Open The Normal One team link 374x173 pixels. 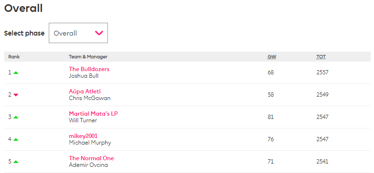(x=91, y=158)
